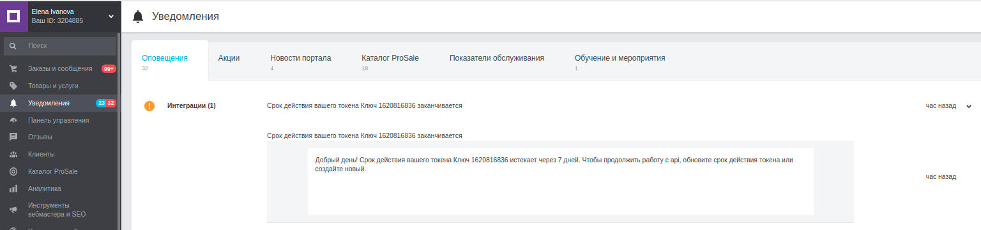
Task: Click the gauge icon for Панель управления
Action: tap(13, 120)
